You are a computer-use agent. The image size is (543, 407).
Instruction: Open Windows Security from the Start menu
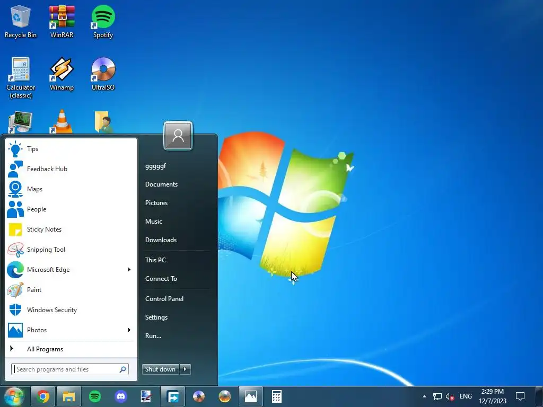point(71,309)
